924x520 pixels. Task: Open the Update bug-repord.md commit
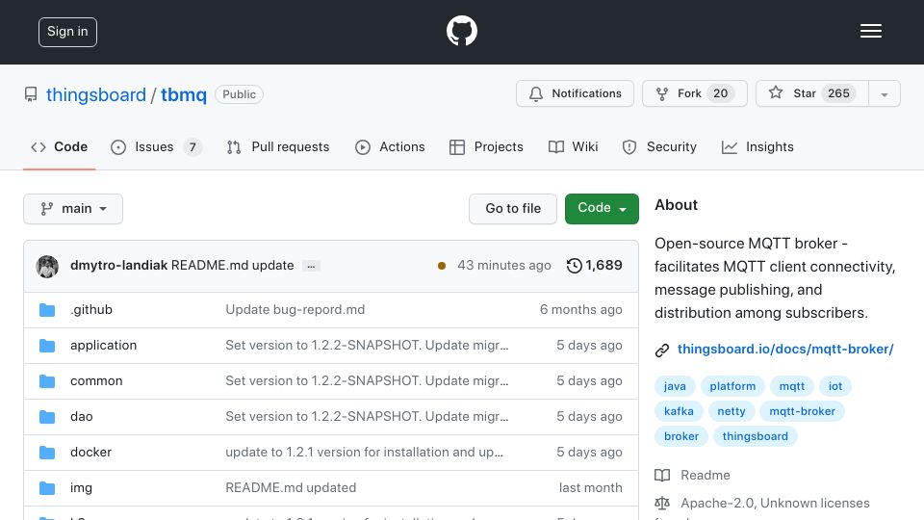point(295,309)
